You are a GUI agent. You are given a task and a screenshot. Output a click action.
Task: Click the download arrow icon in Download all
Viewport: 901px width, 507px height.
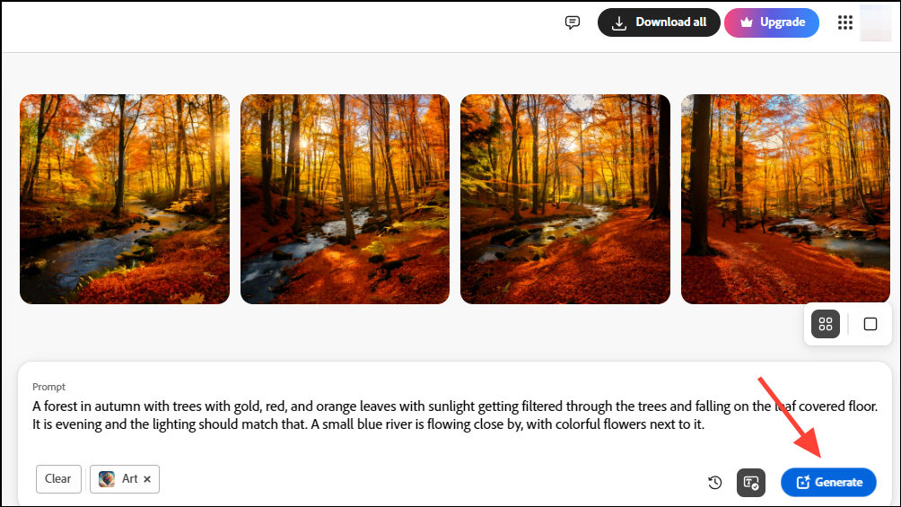pos(619,23)
